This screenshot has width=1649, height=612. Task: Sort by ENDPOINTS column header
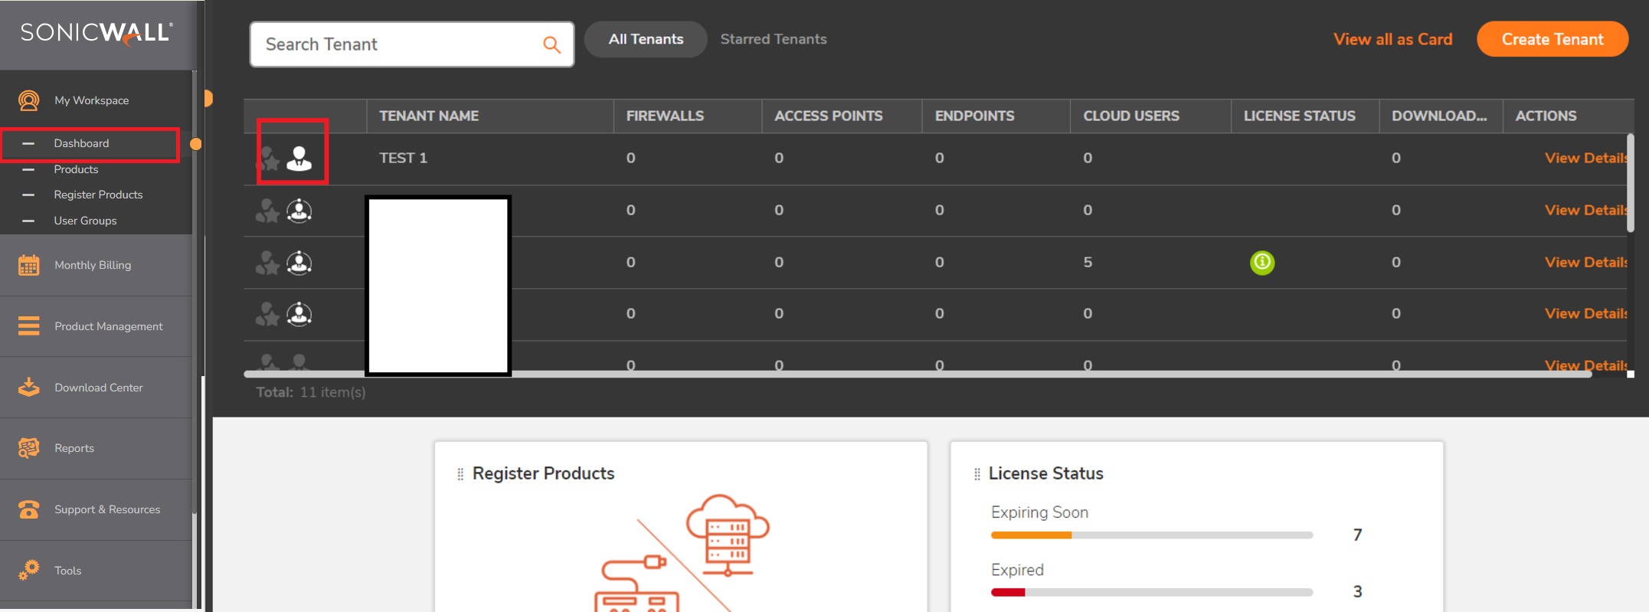click(x=974, y=116)
